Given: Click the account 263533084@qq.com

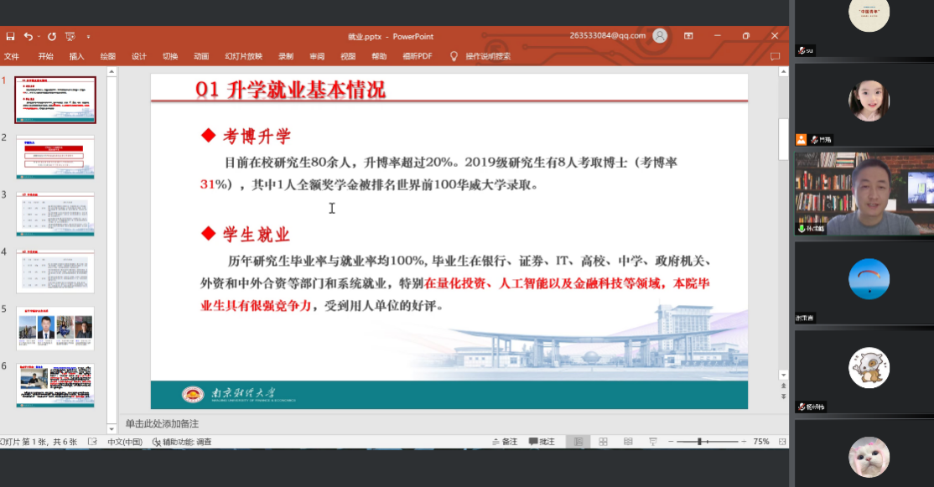Looking at the screenshot, I should (607, 36).
